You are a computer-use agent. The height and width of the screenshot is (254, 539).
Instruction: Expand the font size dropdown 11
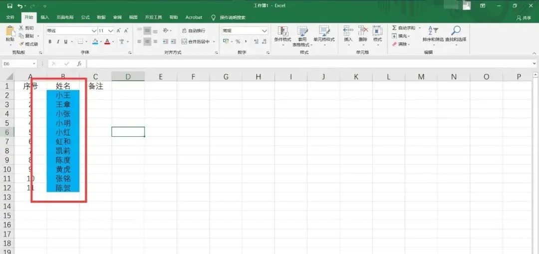point(111,31)
